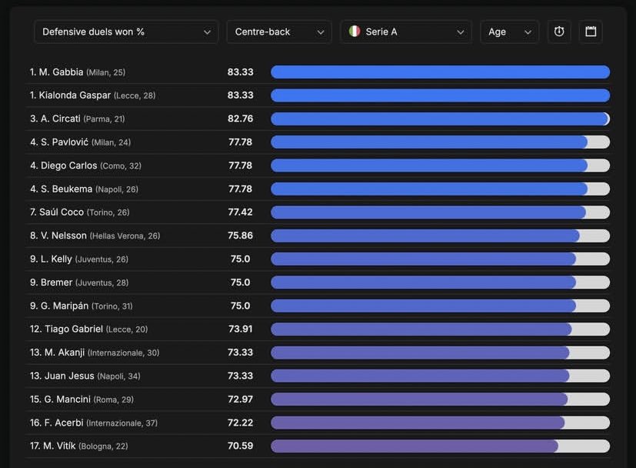Select player A. Circati row
636x468 pixels.
(x=318, y=119)
